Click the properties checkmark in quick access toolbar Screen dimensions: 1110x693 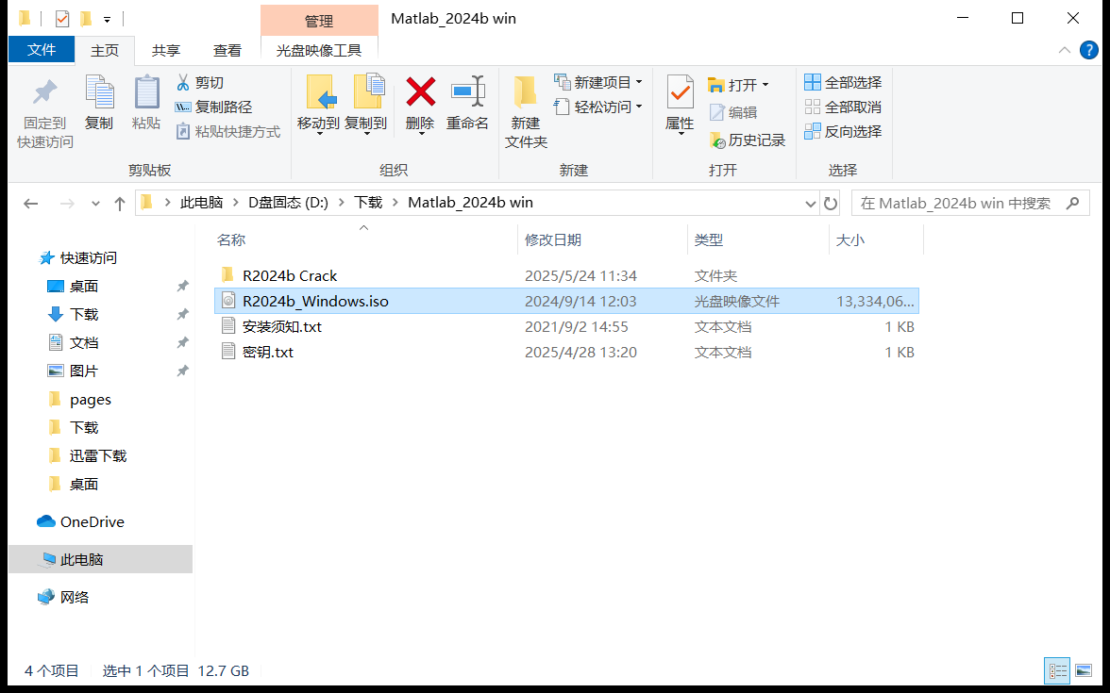pyautogui.click(x=61, y=19)
